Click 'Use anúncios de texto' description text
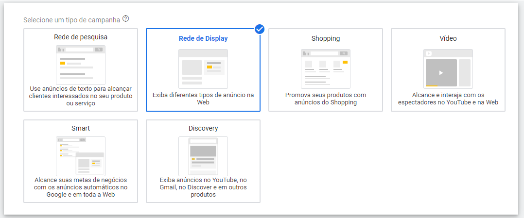 (x=81, y=96)
